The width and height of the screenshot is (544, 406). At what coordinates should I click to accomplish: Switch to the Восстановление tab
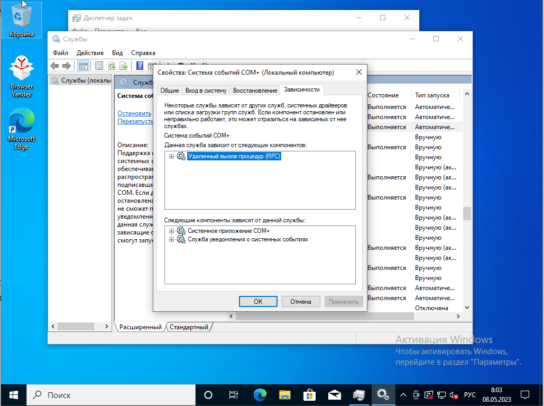(255, 91)
